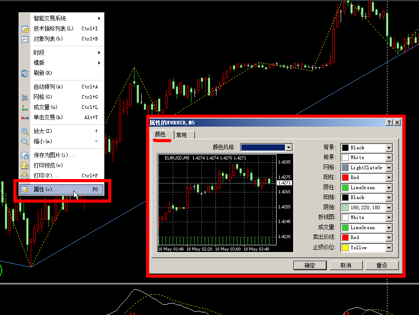The height and width of the screenshot is (315, 419).
Task: Click the red 阳柱 color swatch
Action: point(345,178)
